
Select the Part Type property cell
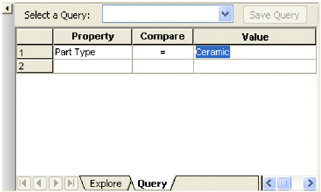pyautogui.click(x=93, y=52)
